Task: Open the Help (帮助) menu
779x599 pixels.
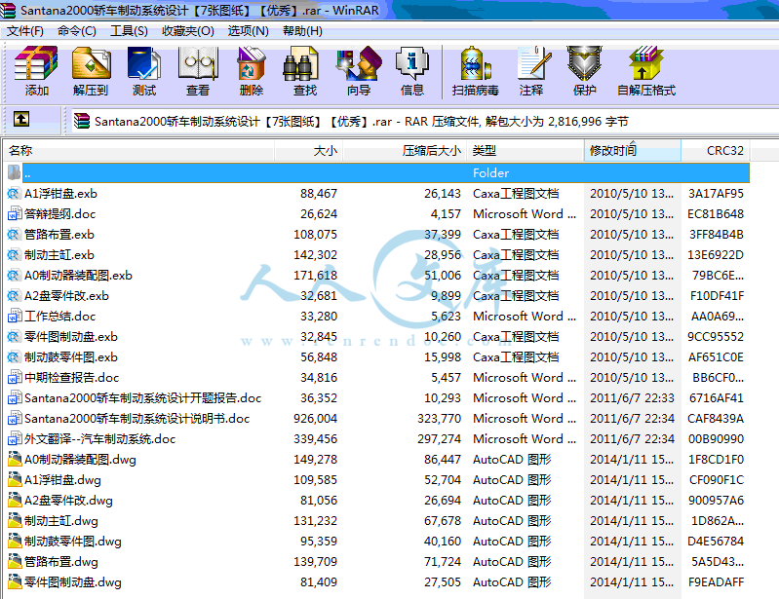Action: 302,31
